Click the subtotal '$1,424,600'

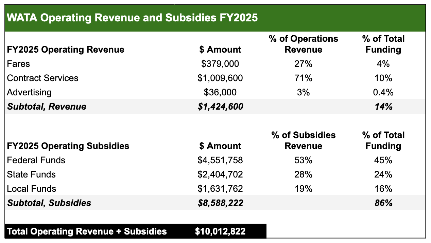tap(220, 107)
